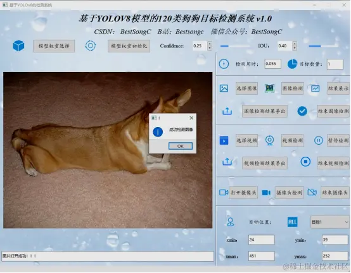Click the blue ALL icon
This screenshot has height=273, width=351.
pos(292,222)
